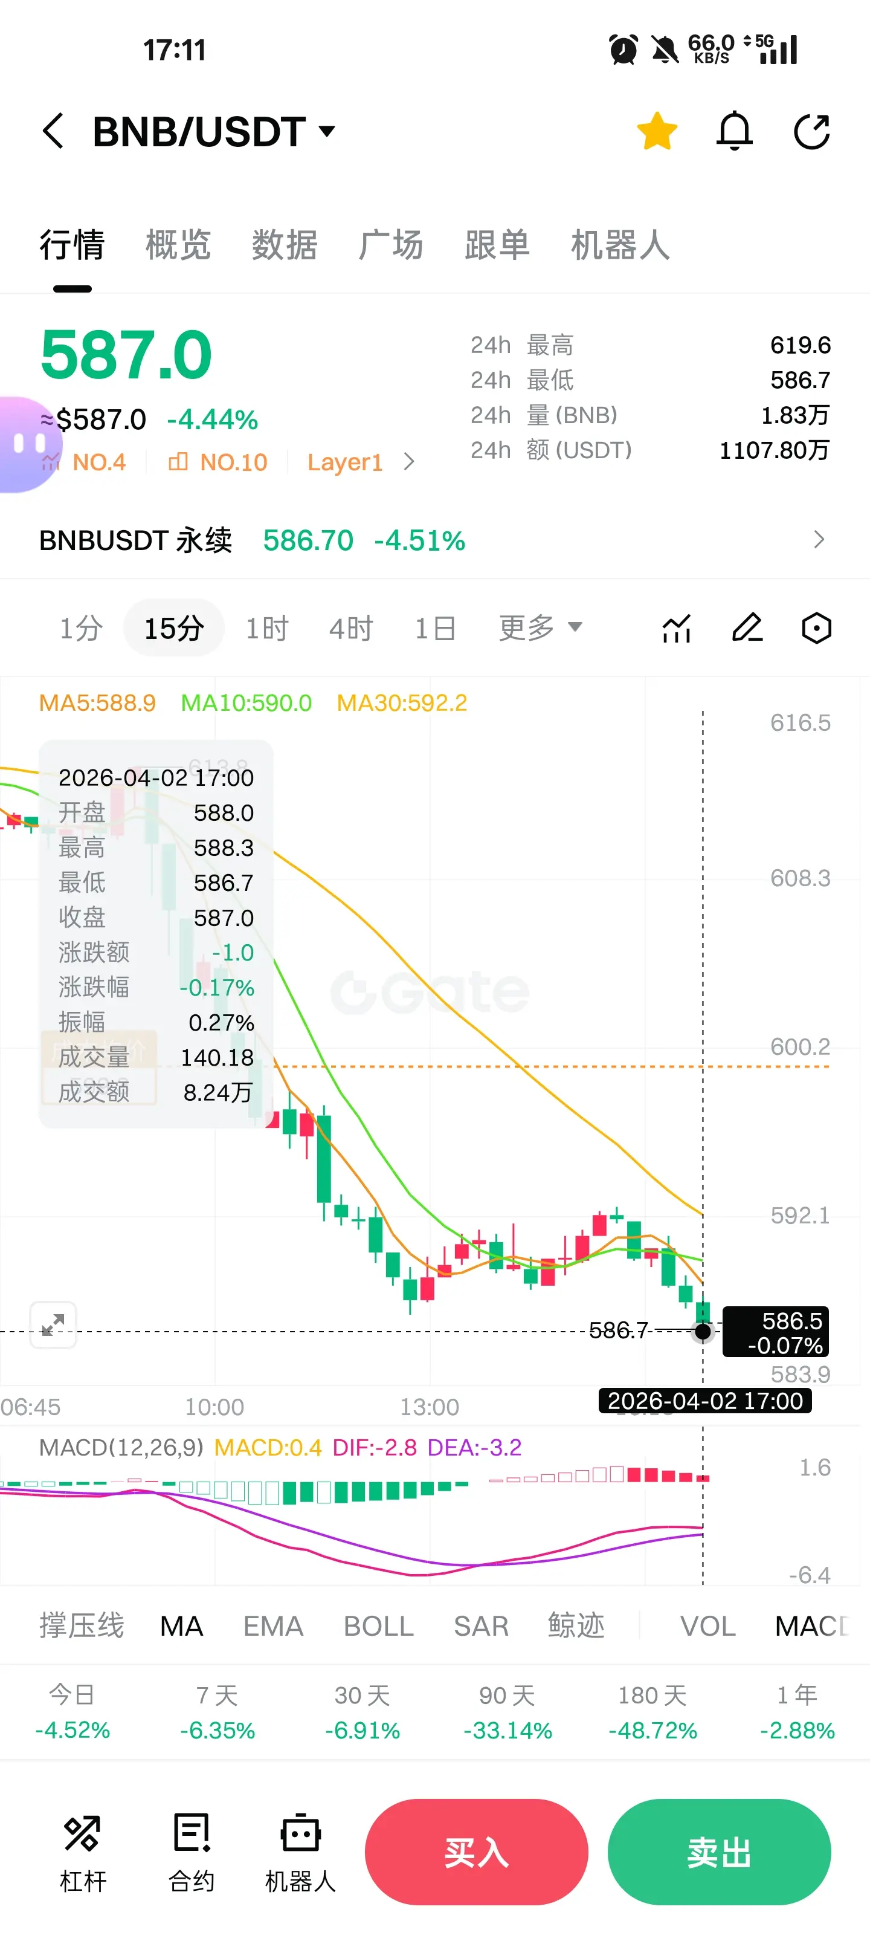Select the 1分 chart interval
Screen dimensions: 870x1944
pos(81,628)
